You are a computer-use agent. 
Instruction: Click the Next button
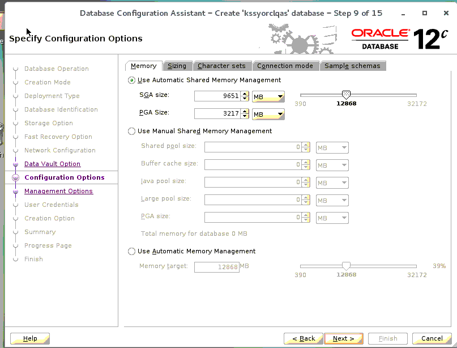point(344,338)
